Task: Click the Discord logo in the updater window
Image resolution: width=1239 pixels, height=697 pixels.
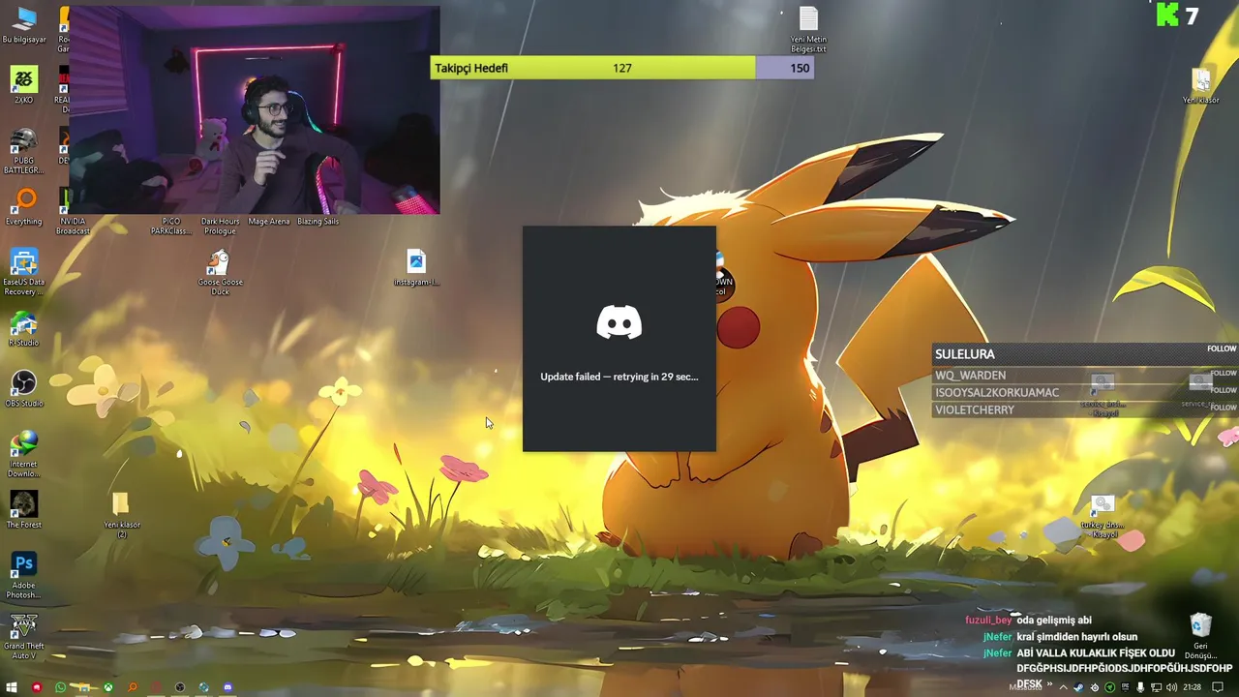Action: [x=619, y=322]
